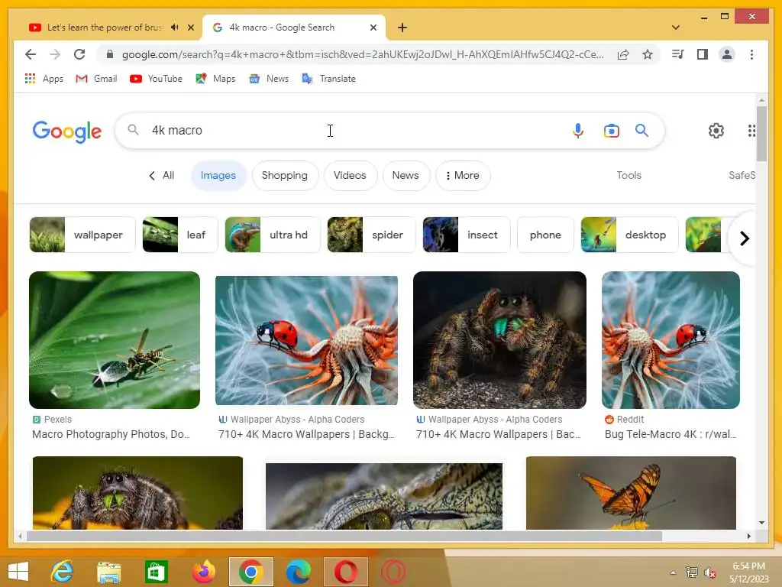Open the jumping spider Wallpaper Abyss image

[x=499, y=340]
